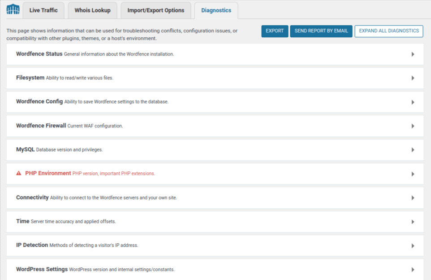Click SEND REPORT BY EMAIL button
The image size is (431, 280).
pos(321,31)
